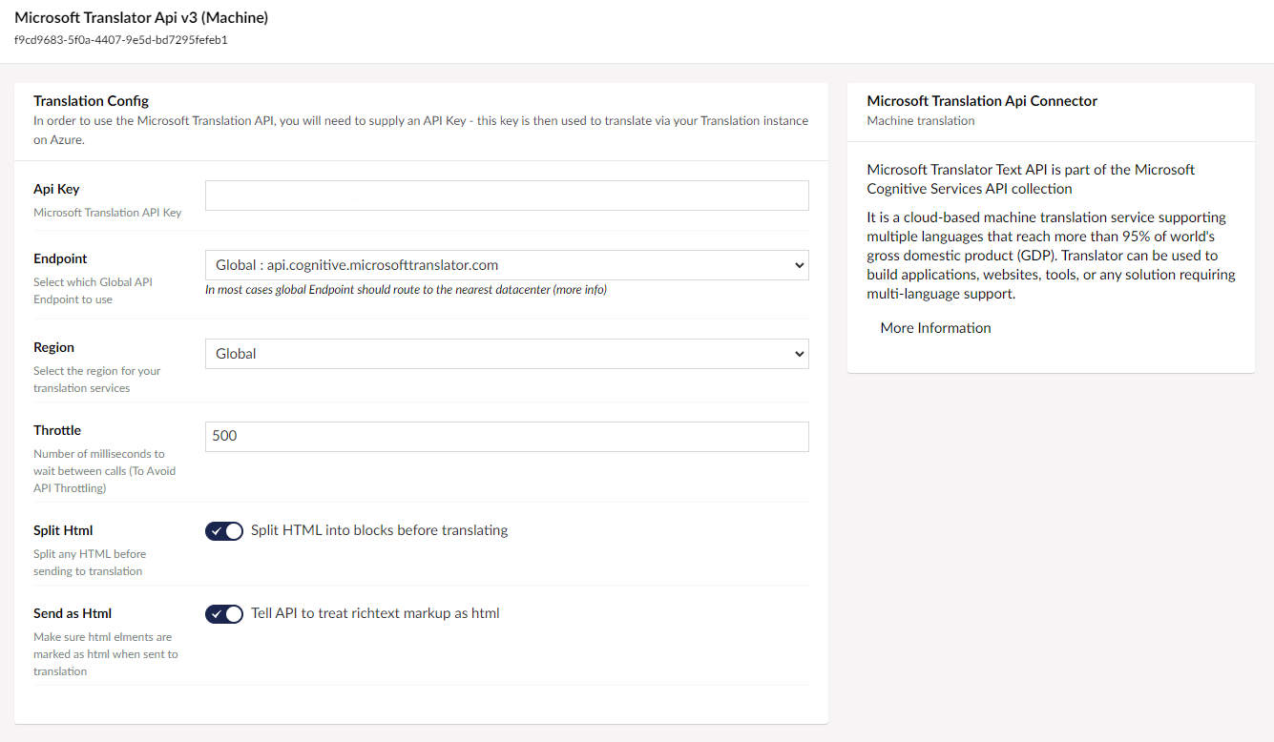
Task: Open the More Information link
Action: coord(935,328)
